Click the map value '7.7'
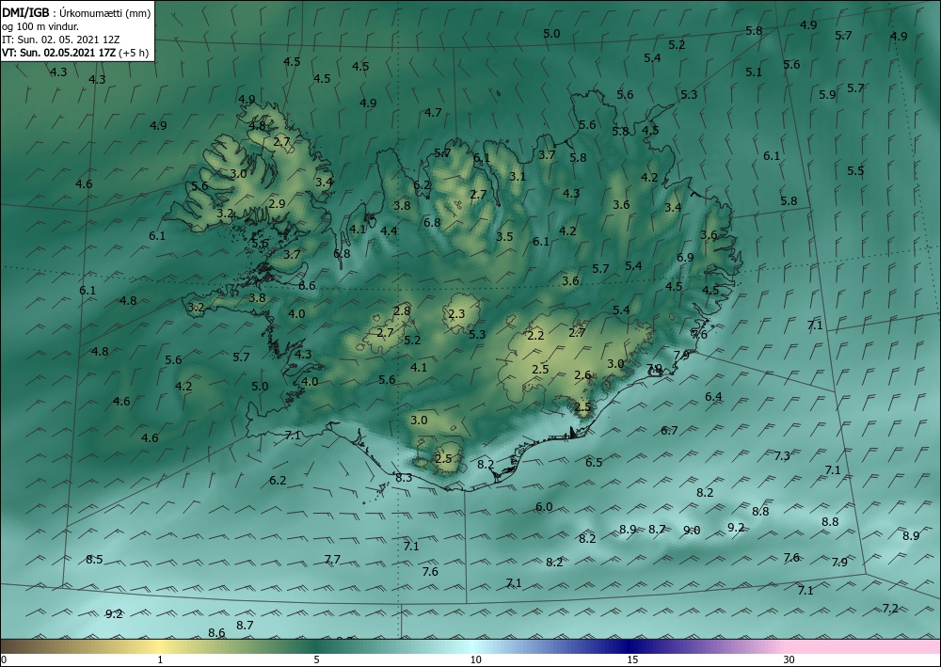 [332, 560]
